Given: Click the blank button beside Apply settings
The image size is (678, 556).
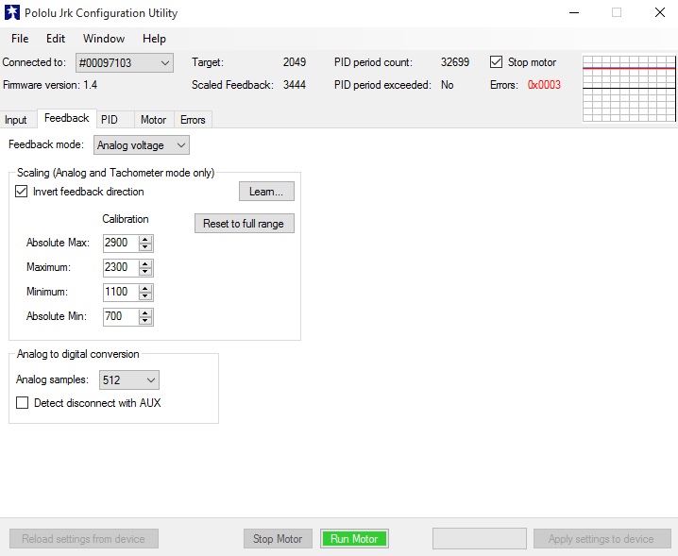Looking at the screenshot, I should pyautogui.click(x=480, y=539).
